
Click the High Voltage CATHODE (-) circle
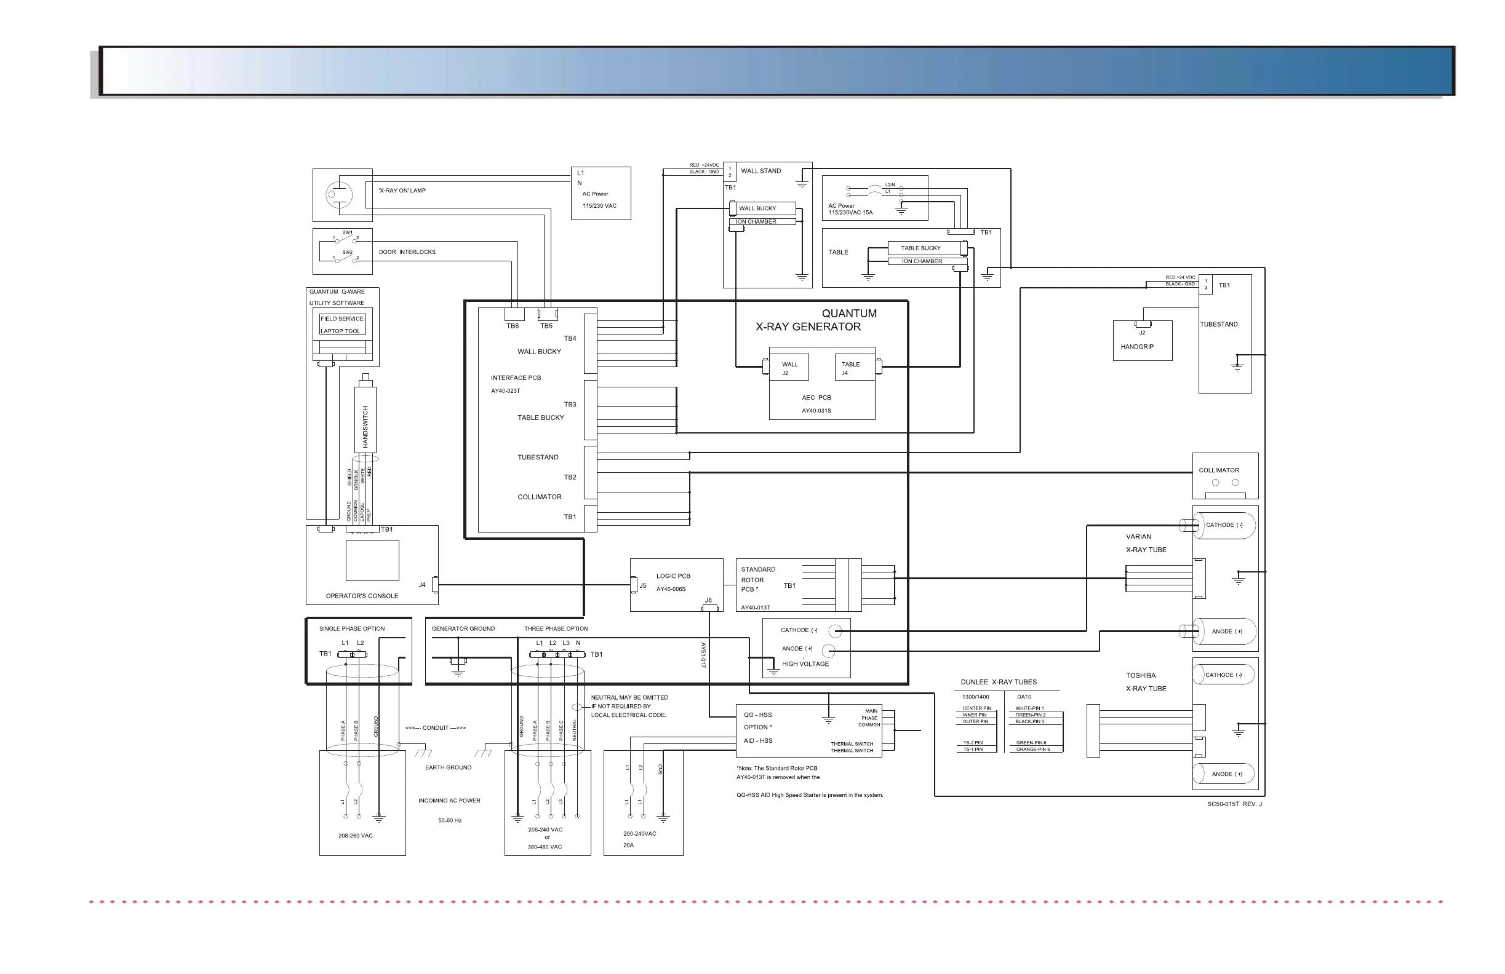(835, 630)
